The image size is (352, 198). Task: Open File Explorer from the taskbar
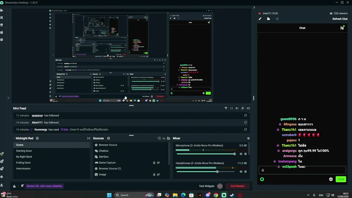coord(175,195)
